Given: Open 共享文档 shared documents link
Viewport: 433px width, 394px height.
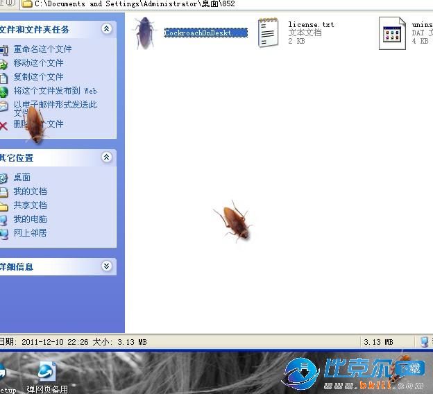Looking at the screenshot, I should click(30, 205).
